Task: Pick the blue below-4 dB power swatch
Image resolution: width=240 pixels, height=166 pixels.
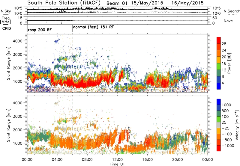Action: coord(219,86)
